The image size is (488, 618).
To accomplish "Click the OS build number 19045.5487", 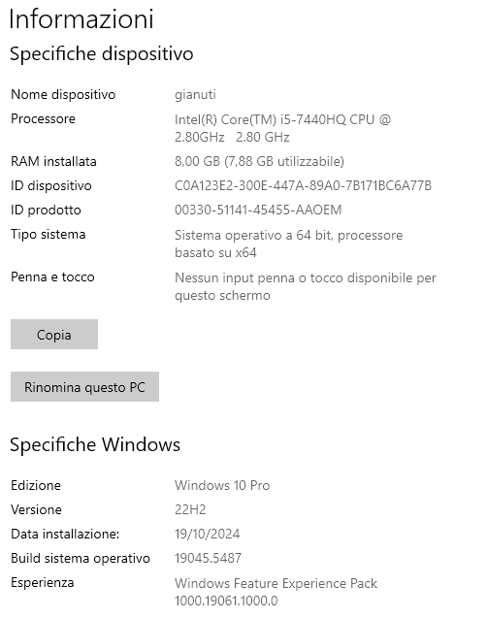I will click(209, 558).
